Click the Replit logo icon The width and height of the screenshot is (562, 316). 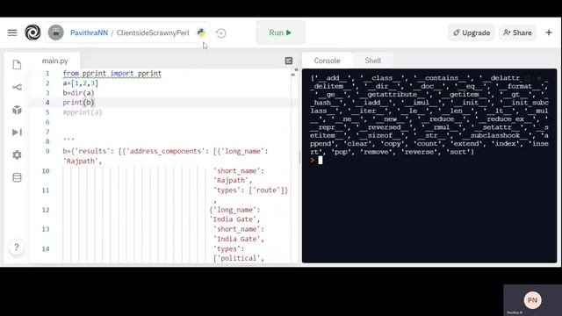(32, 32)
